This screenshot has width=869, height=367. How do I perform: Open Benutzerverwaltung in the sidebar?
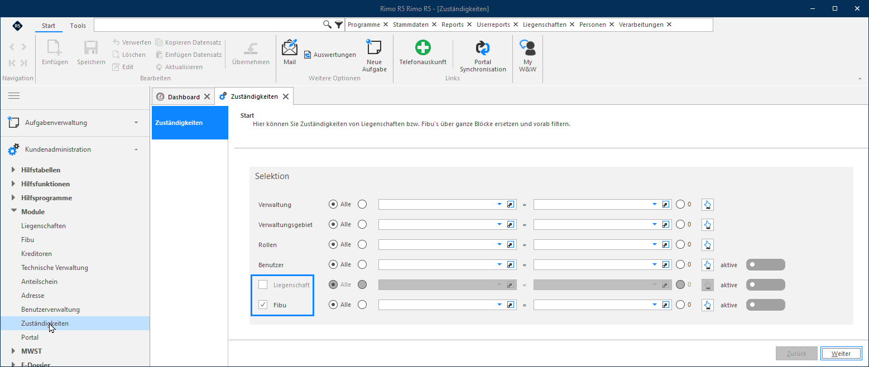tap(50, 310)
